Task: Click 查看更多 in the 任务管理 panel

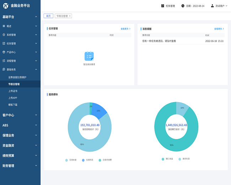Action: (125, 28)
